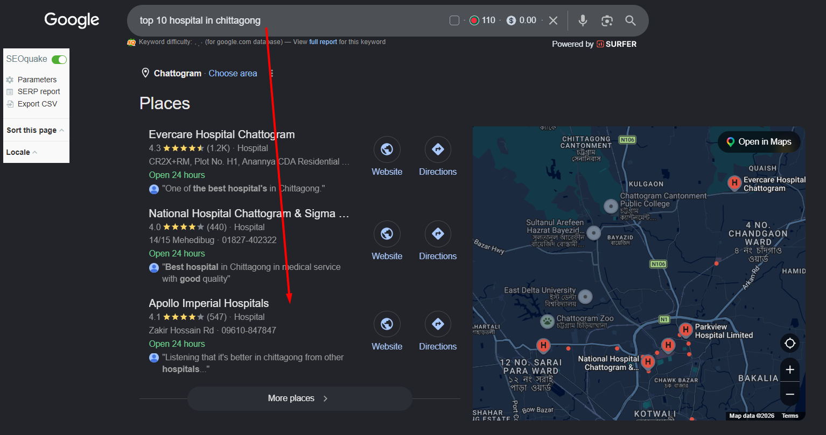Zoom in on the map
The height and width of the screenshot is (435, 826).
click(790, 370)
